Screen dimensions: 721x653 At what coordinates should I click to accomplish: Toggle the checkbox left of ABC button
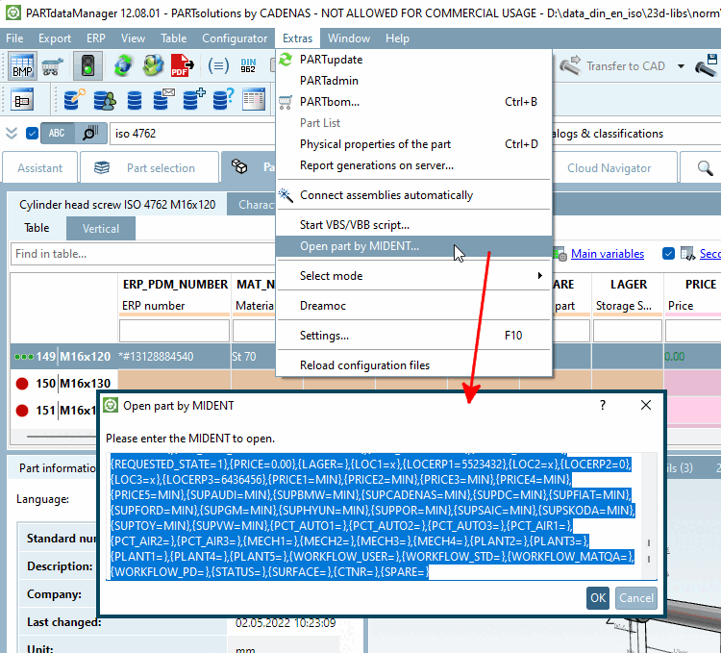coord(32,134)
